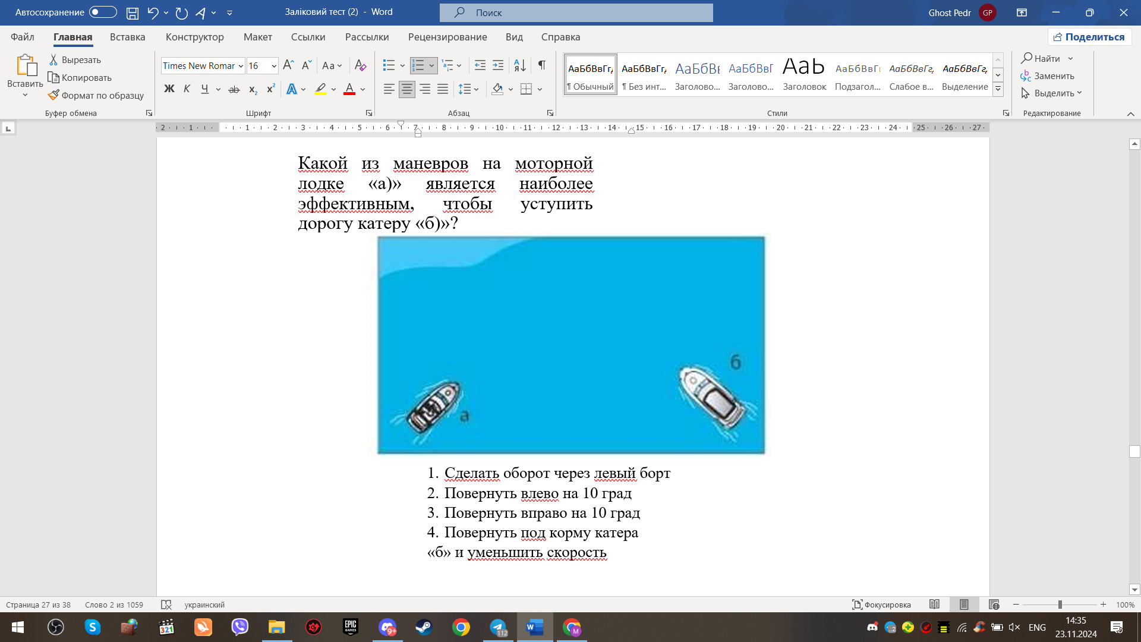Activate Формат по образцу painter
Image resolution: width=1141 pixels, height=642 pixels.
96,96
